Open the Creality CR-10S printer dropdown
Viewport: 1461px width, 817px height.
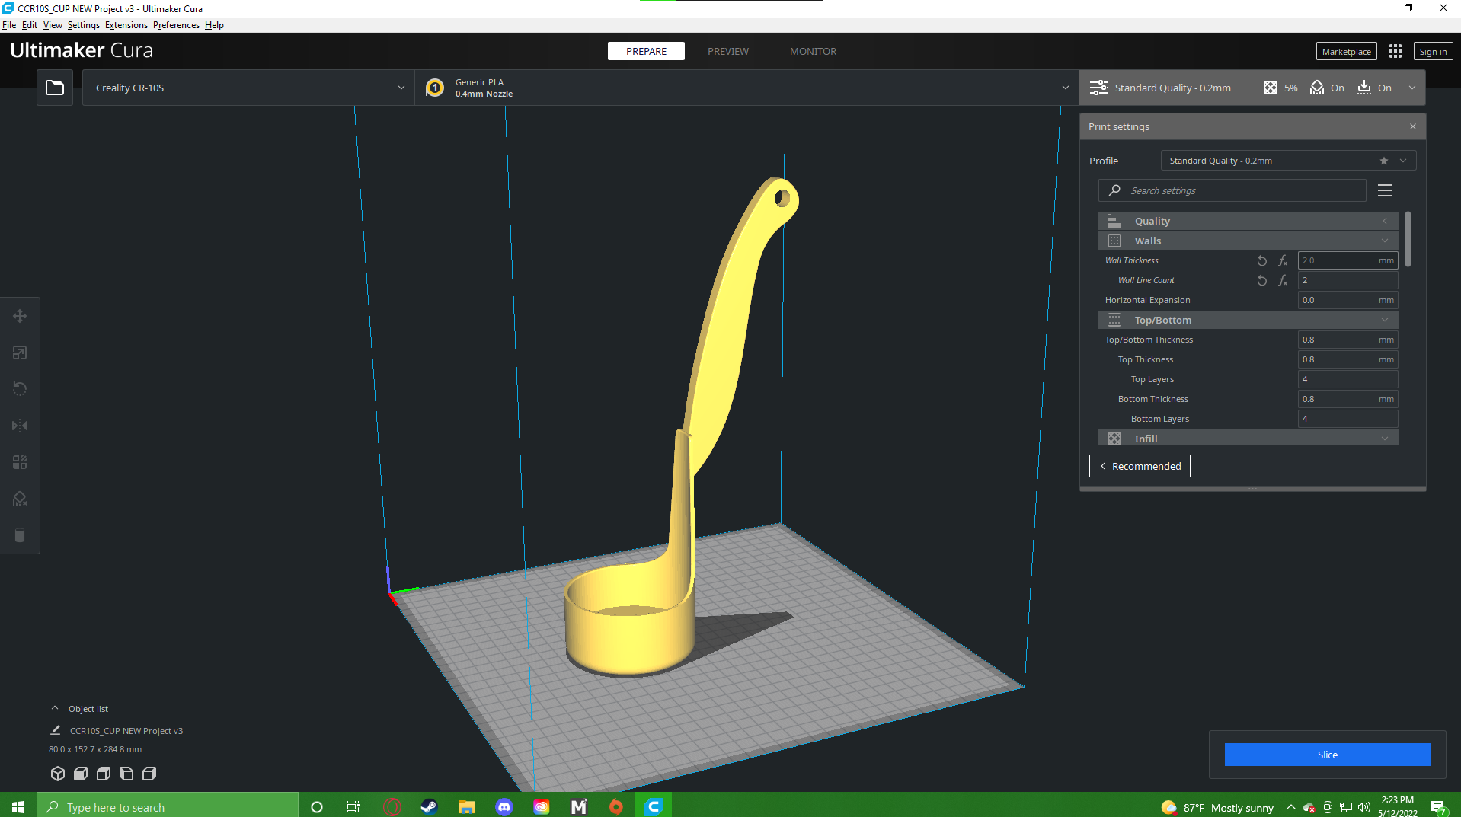pyautogui.click(x=248, y=88)
